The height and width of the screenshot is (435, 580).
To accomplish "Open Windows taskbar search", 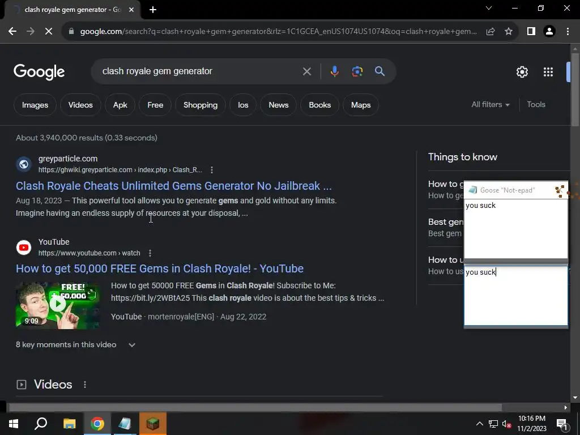I will pyautogui.click(x=41, y=424).
